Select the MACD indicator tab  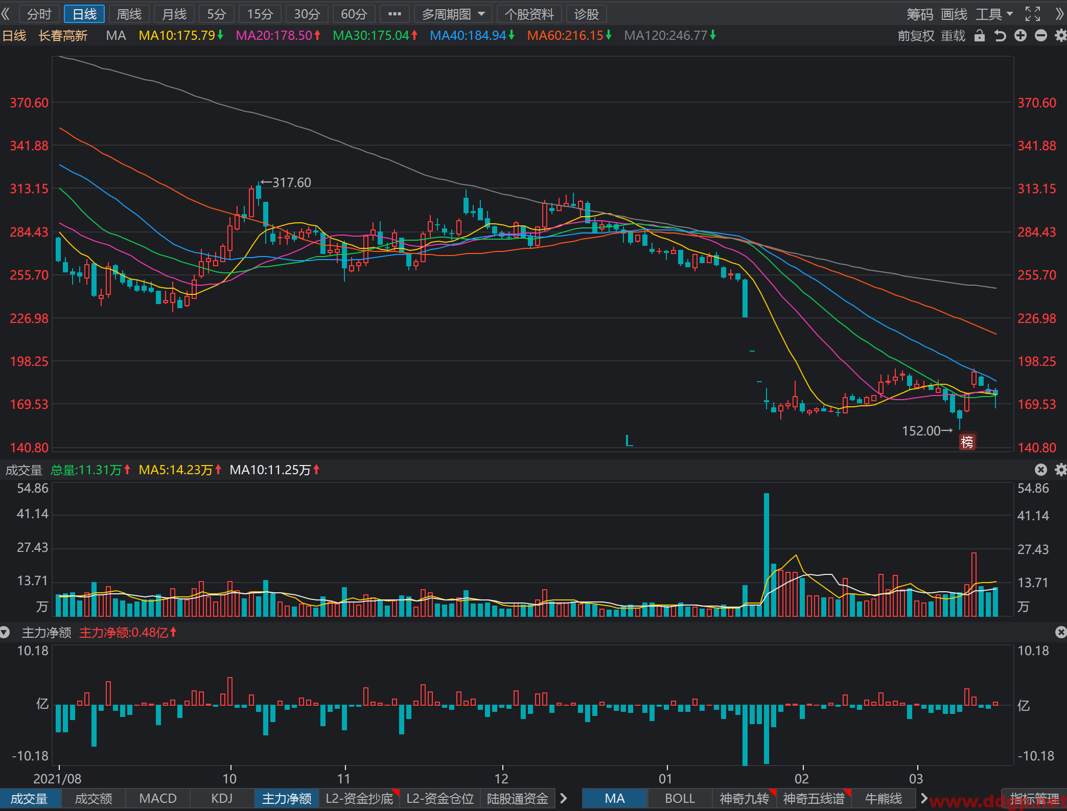point(158,798)
